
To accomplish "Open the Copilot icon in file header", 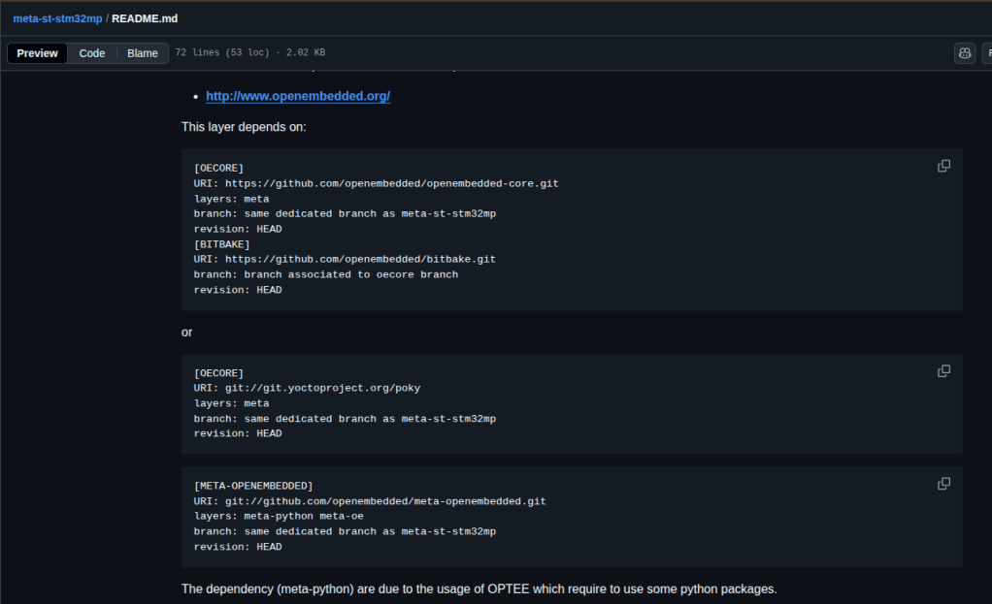I will pyautogui.click(x=964, y=53).
